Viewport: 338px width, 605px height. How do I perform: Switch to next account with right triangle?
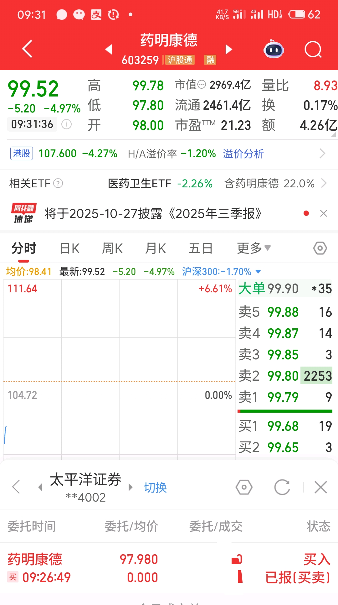point(131,487)
